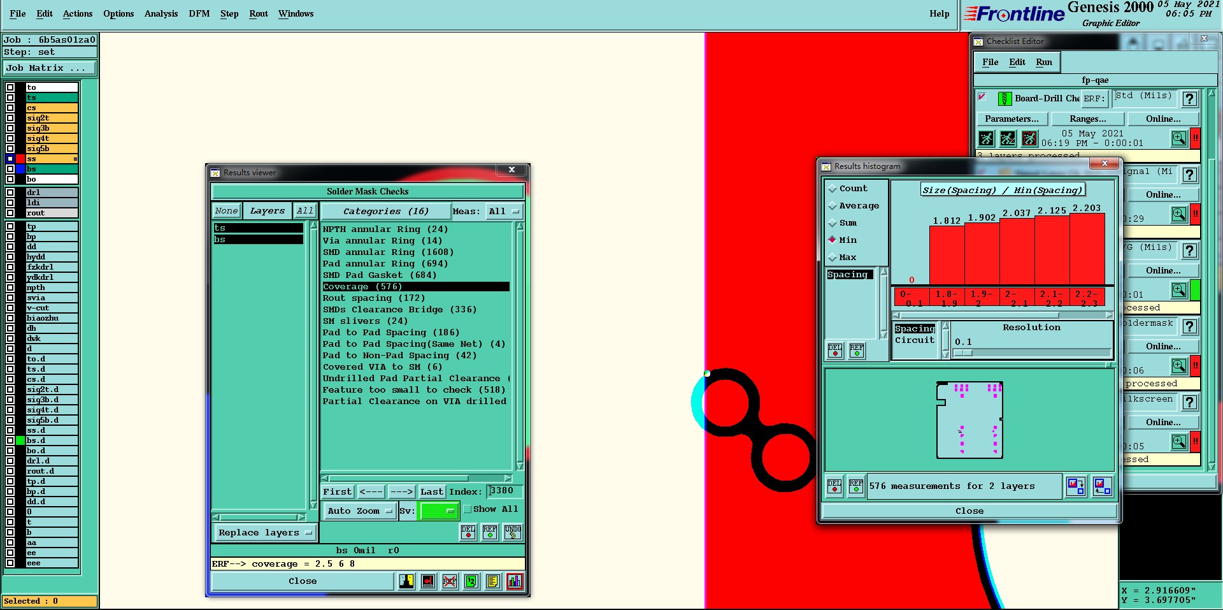Image resolution: width=1223 pixels, height=610 pixels.
Task: Click the Parameters... button
Action: coord(1012,119)
